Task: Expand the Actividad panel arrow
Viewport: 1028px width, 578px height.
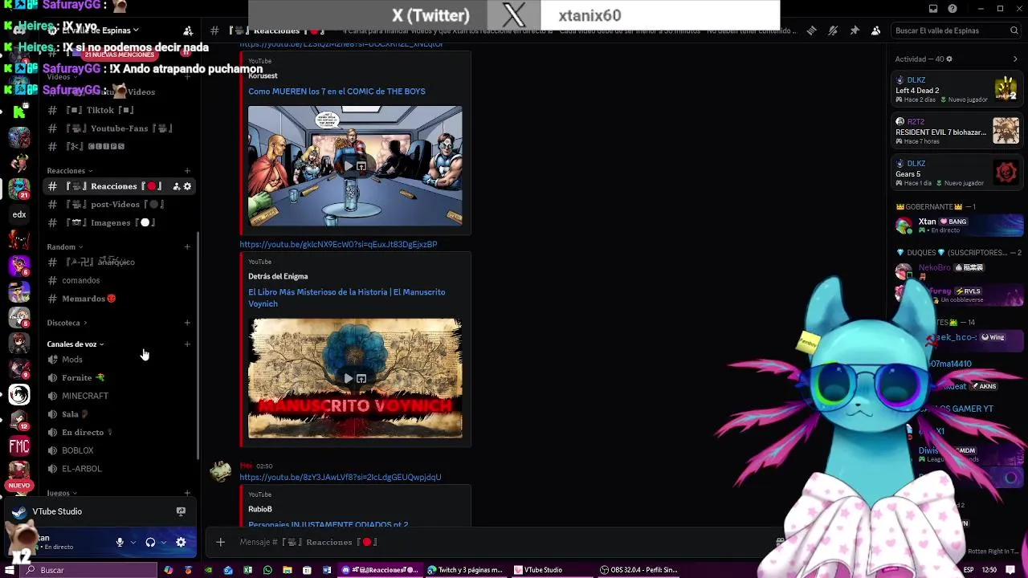Action: tap(1014, 59)
